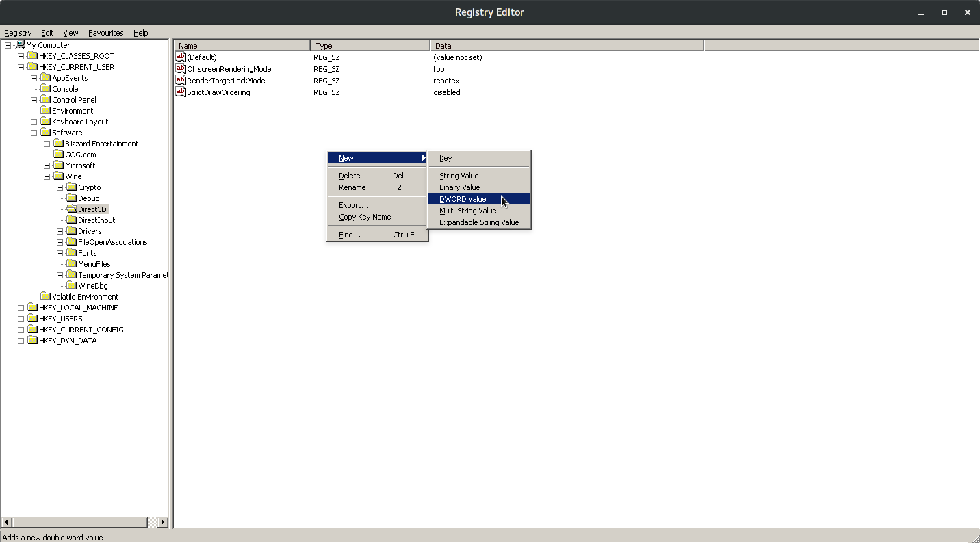Click the HKEY_CLASSES_ROOT folder icon
Viewport: 980px width, 543px height.
[32, 56]
